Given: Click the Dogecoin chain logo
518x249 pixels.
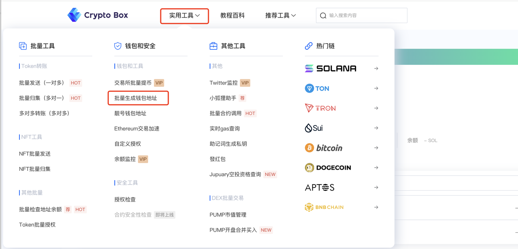Looking at the screenshot, I should click(328, 168).
